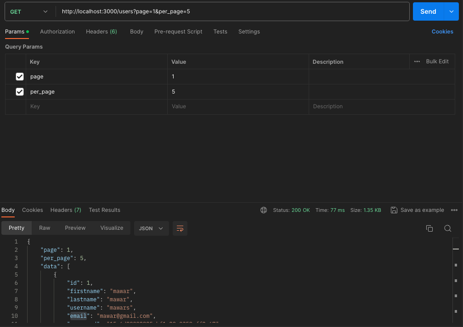This screenshot has width=463, height=327.
Task: Click the per_page value cell containing 5
Action: [x=238, y=92]
